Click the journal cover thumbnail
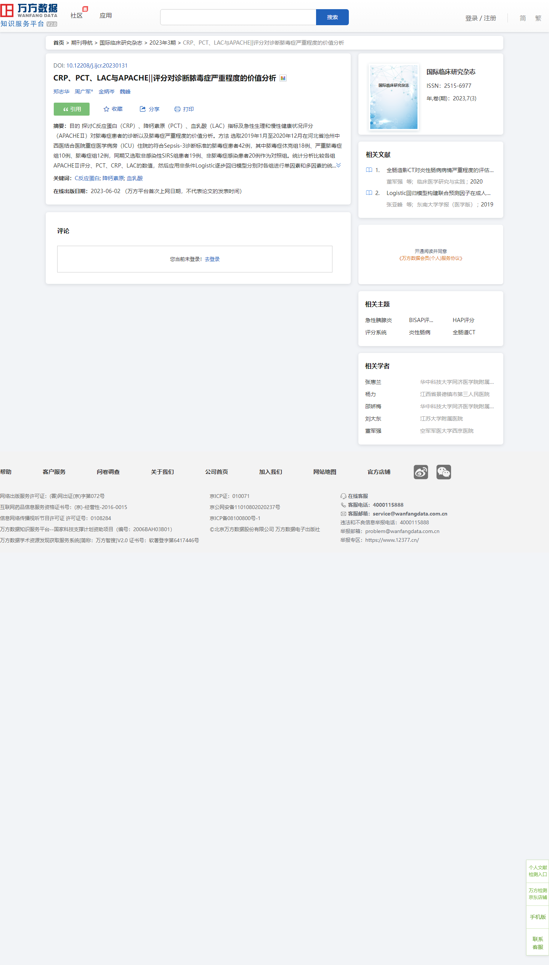 (394, 97)
